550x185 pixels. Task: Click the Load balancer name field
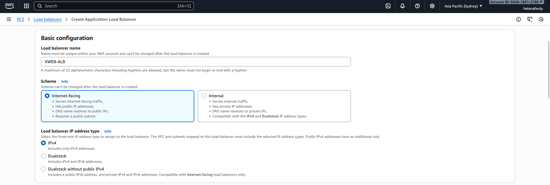(196, 62)
